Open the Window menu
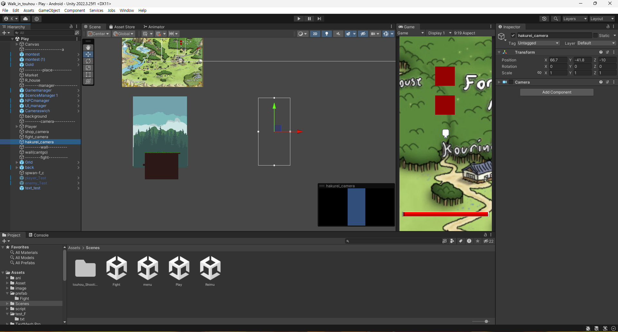Screen dimensions: 618x332 (127, 10)
